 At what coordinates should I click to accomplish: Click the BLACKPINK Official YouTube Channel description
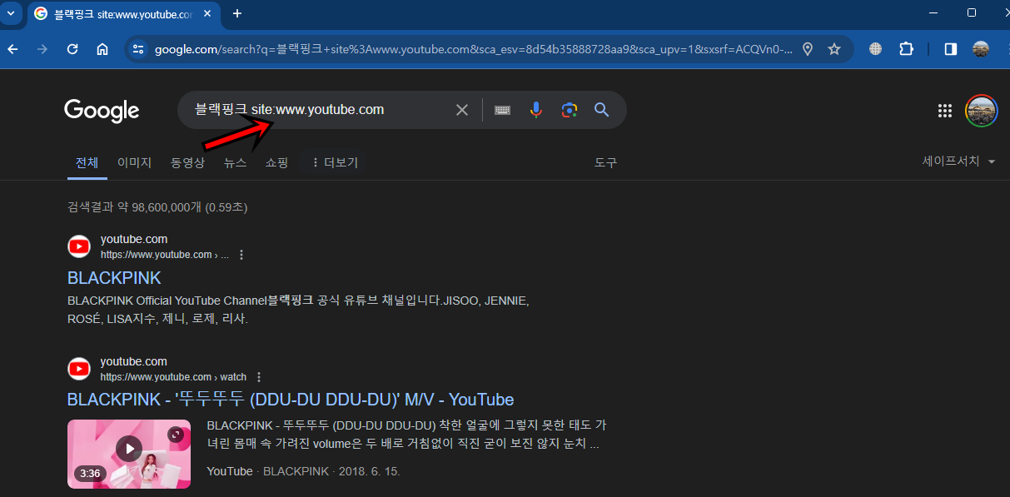[x=298, y=310]
